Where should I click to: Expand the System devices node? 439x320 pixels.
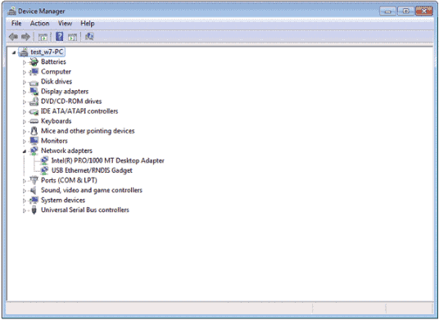[25, 201]
